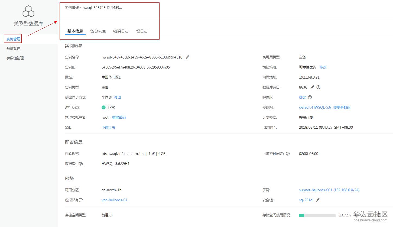Open the help icon beside 可维护时间段
The height and width of the screenshot is (227, 393).
(288, 154)
